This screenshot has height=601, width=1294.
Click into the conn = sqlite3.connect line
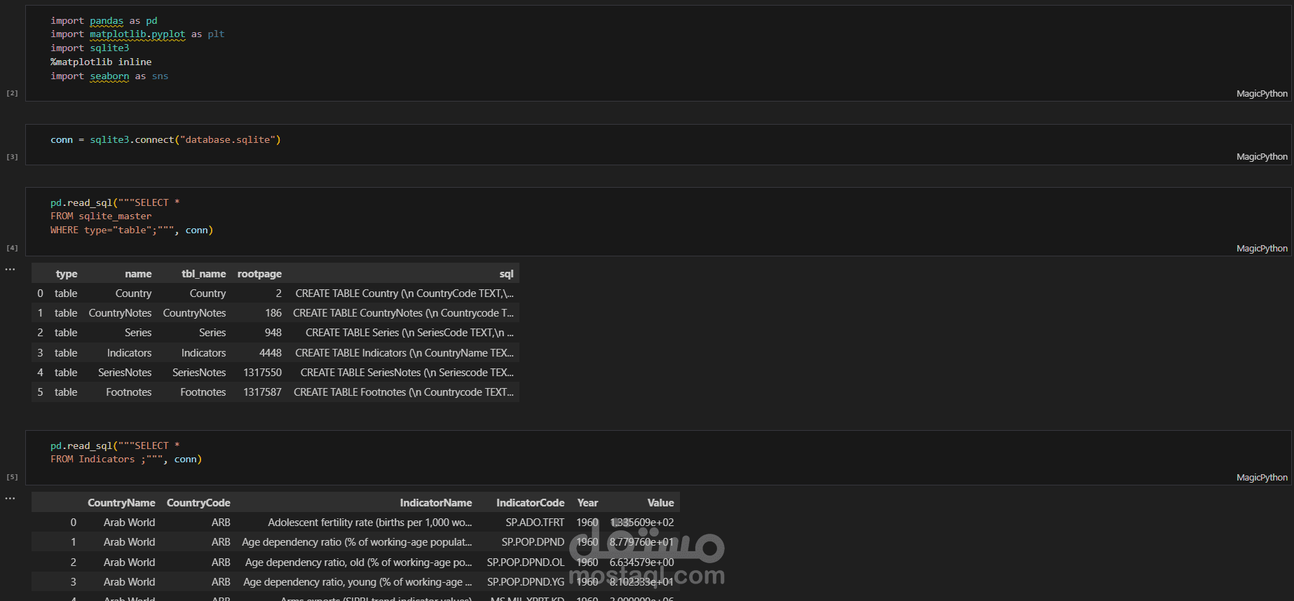(x=165, y=139)
